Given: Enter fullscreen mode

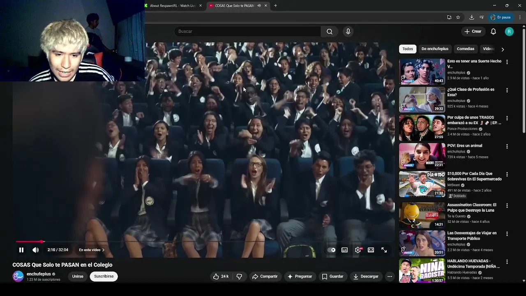Looking at the screenshot, I should [384, 250].
